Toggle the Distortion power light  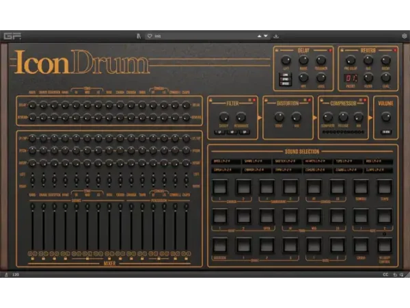[310, 100]
